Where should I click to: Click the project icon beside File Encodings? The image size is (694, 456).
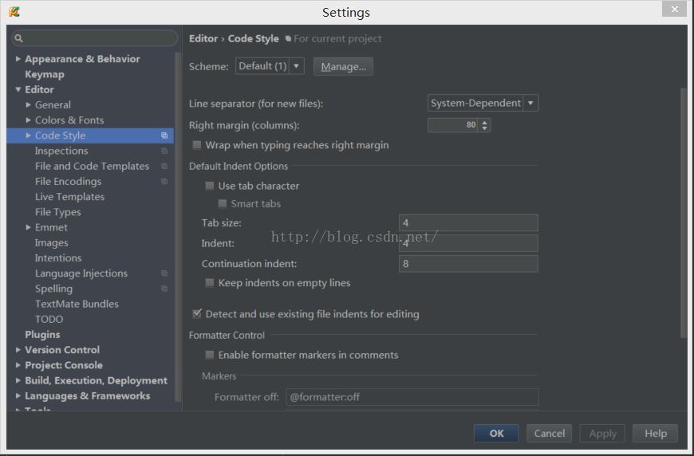164,182
